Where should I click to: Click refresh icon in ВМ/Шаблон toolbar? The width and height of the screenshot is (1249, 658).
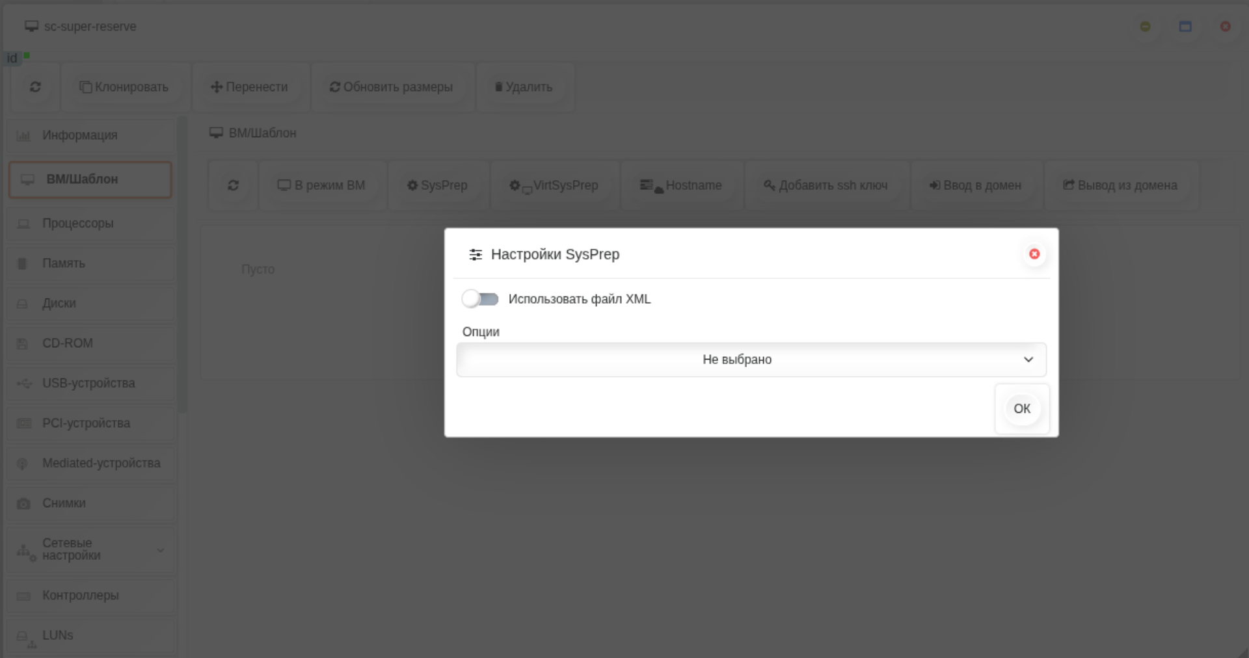(233, 185)
